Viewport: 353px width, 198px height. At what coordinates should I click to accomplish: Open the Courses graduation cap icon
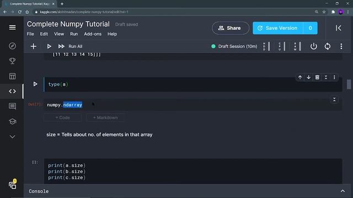click(12, 122)
